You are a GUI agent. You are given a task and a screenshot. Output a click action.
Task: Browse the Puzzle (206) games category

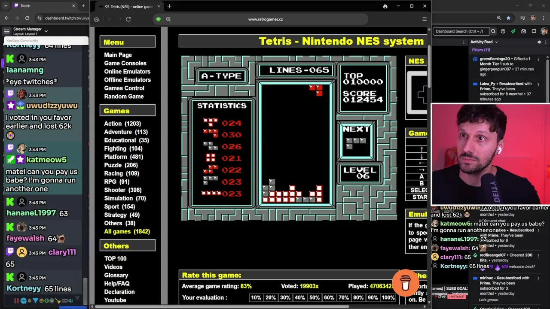pos(121,165)
